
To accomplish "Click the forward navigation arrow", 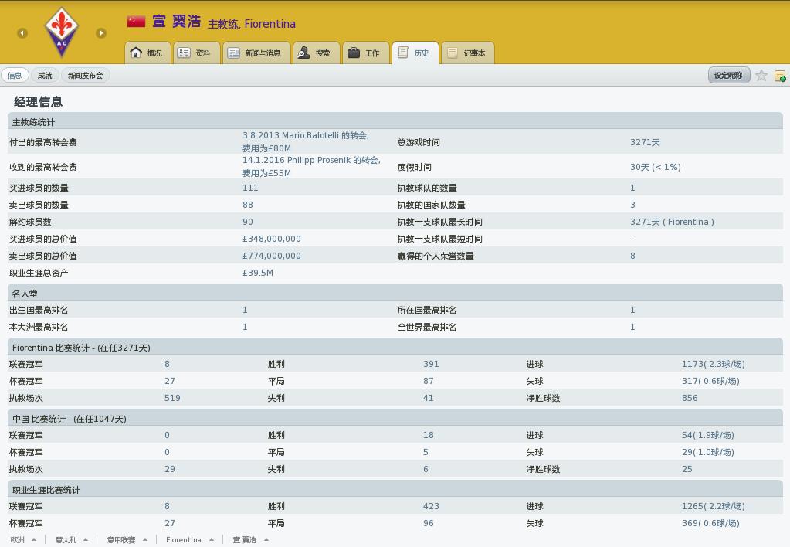I will (x=101, y=32).
